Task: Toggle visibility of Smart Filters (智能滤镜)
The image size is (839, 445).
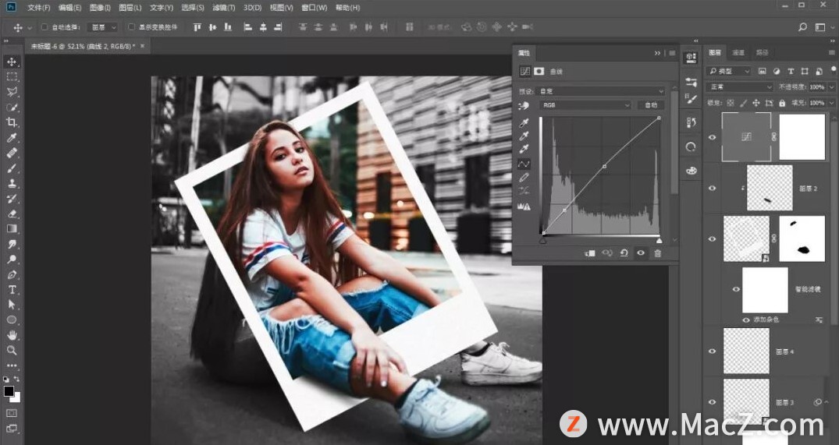Action: [736, 289]
